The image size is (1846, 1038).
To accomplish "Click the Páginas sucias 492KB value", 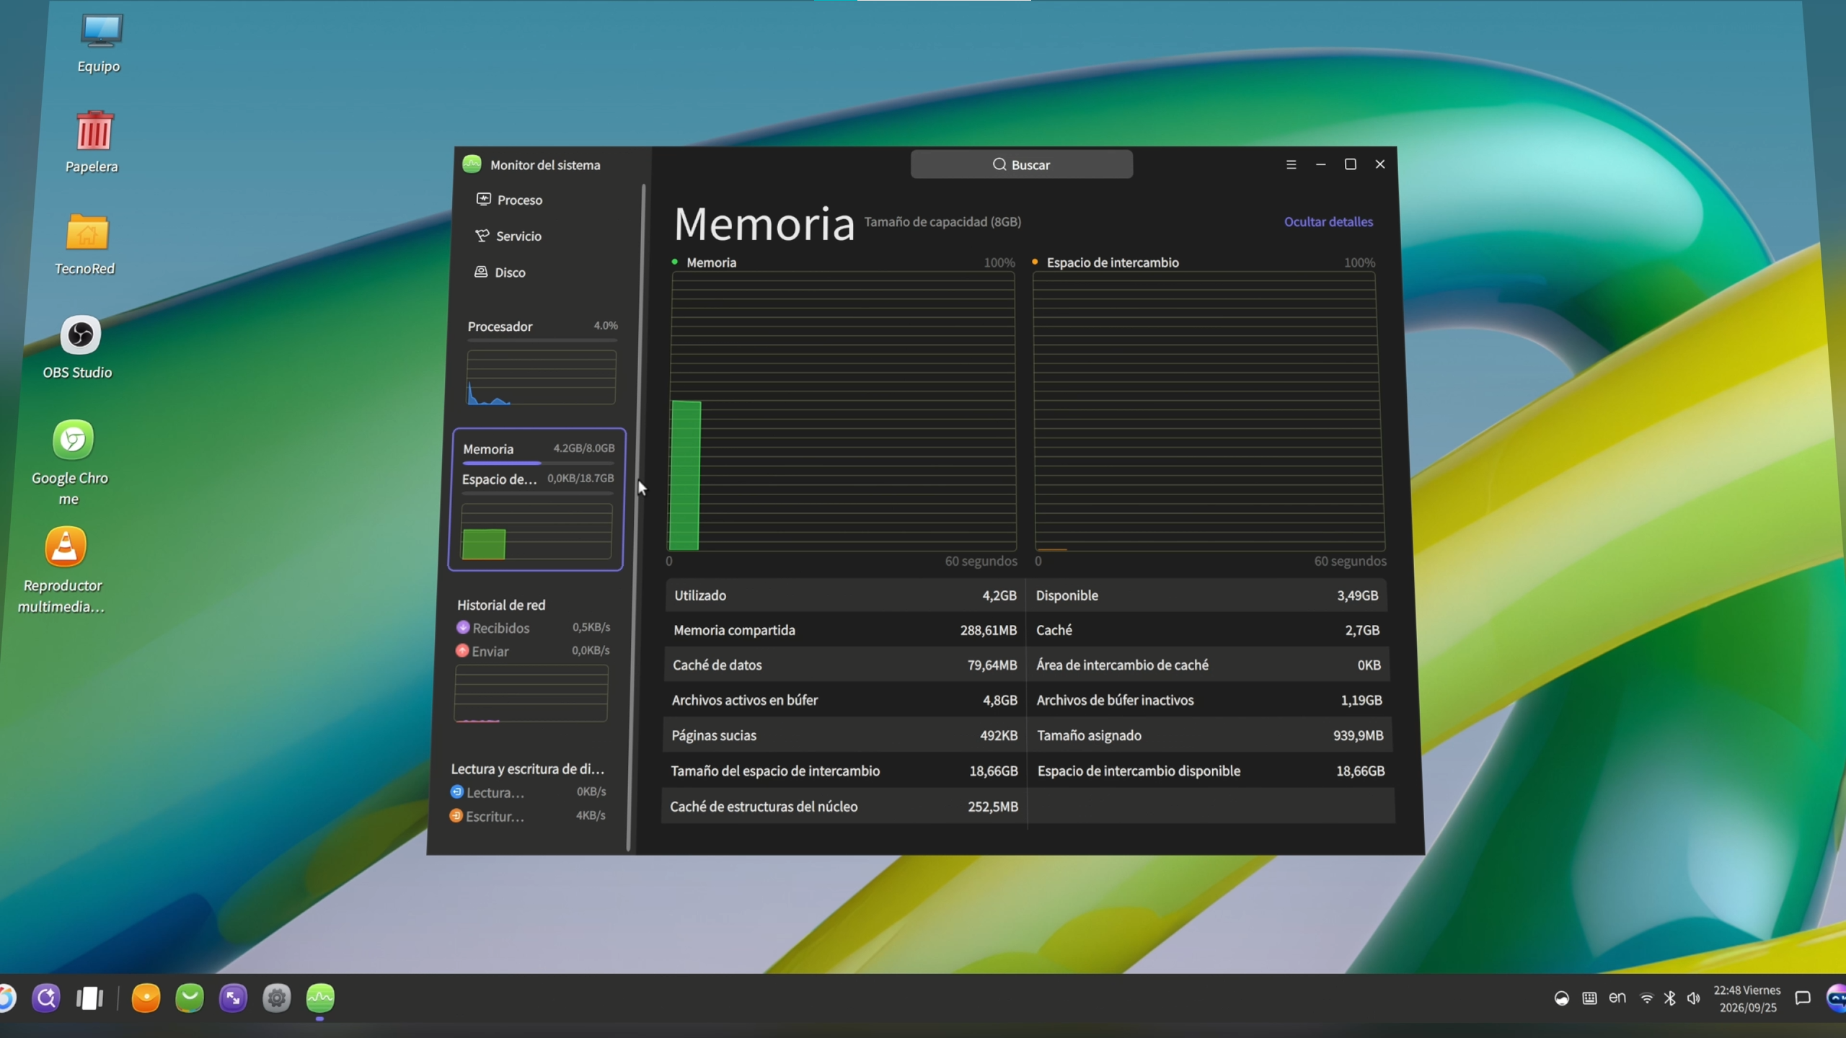I will coord(999,735).
